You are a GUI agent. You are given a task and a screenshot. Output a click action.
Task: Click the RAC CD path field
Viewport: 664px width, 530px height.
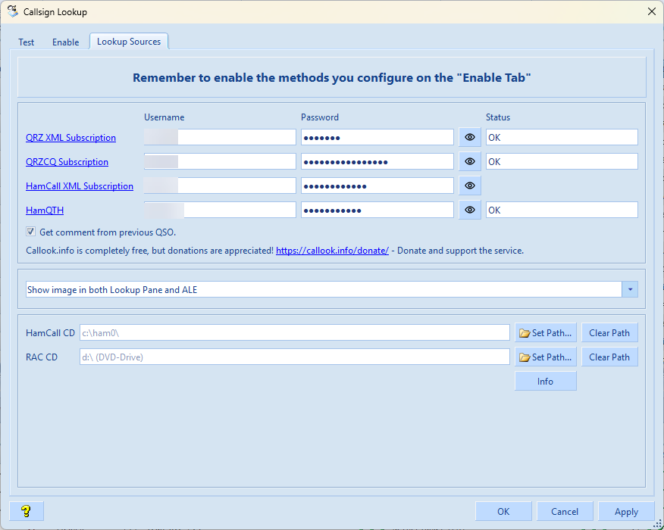coord(295,357)
